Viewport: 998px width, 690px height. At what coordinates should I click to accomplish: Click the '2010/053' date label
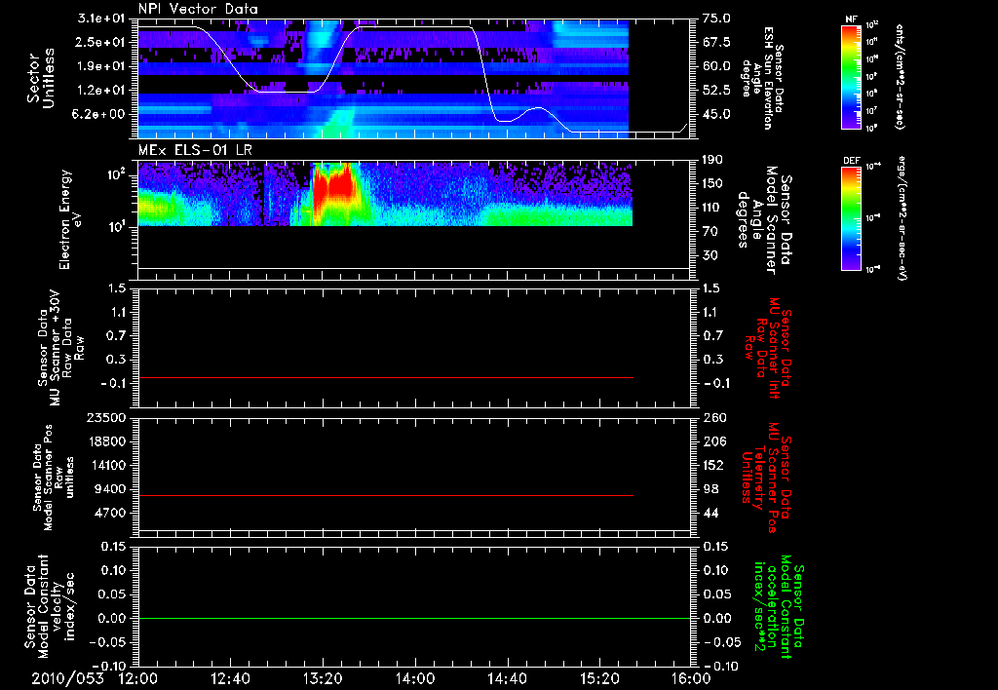[67, 678]
